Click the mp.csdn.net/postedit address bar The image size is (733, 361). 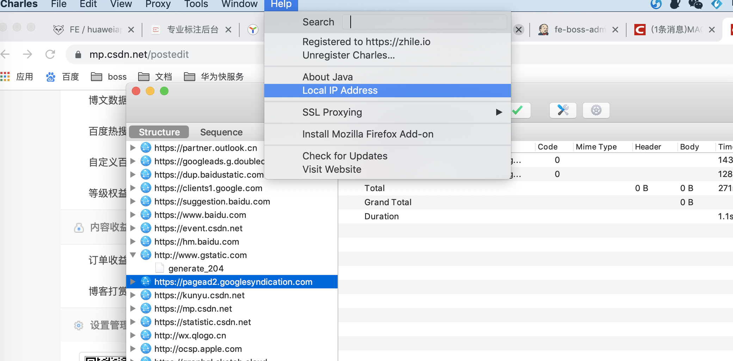(139, 54)
